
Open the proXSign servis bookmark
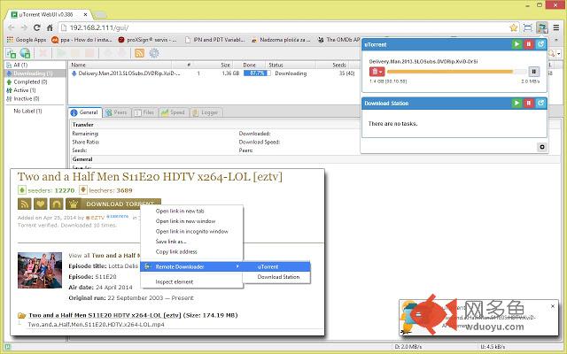(x=148, y=40)
